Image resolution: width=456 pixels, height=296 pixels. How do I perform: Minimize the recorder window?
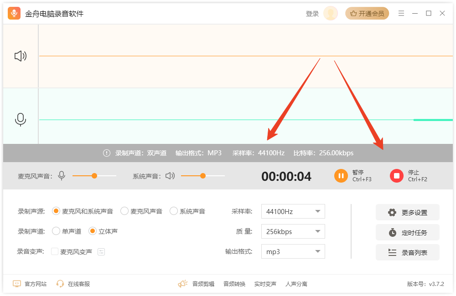pos(415,13)
